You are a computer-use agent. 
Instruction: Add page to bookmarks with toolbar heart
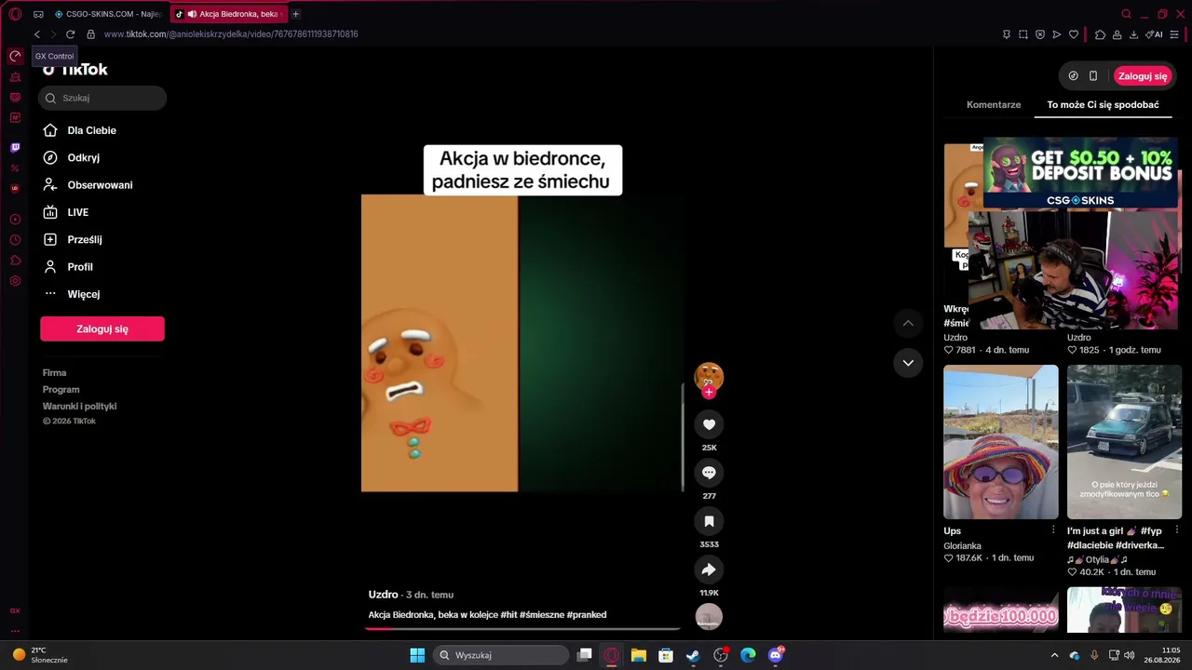pyautogui.click(x=1074, y=34)
